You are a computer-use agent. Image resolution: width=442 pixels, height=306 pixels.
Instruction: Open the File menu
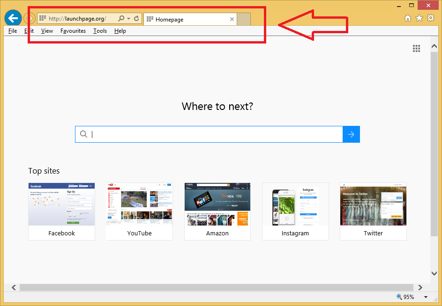(13, 31)
